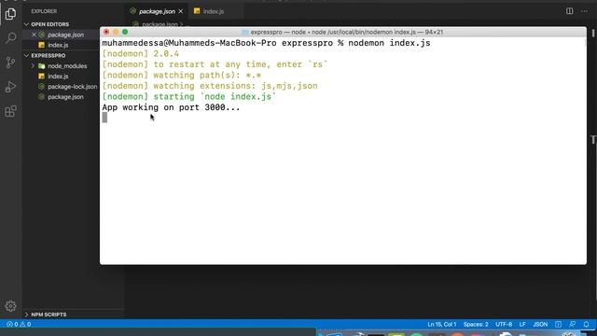Select the package.json editor tab
This screenshot has width=597, height=336.
(157, 11)
